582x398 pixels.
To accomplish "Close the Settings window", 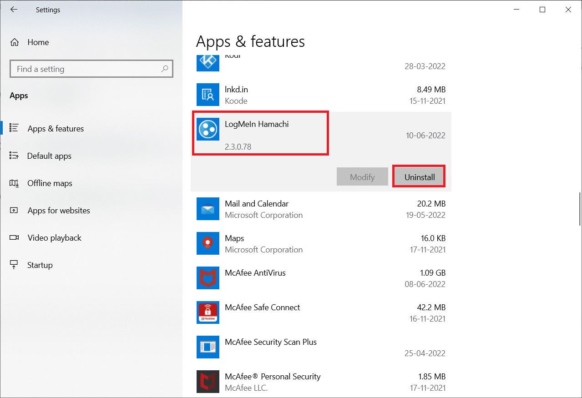I will point(569,10).
